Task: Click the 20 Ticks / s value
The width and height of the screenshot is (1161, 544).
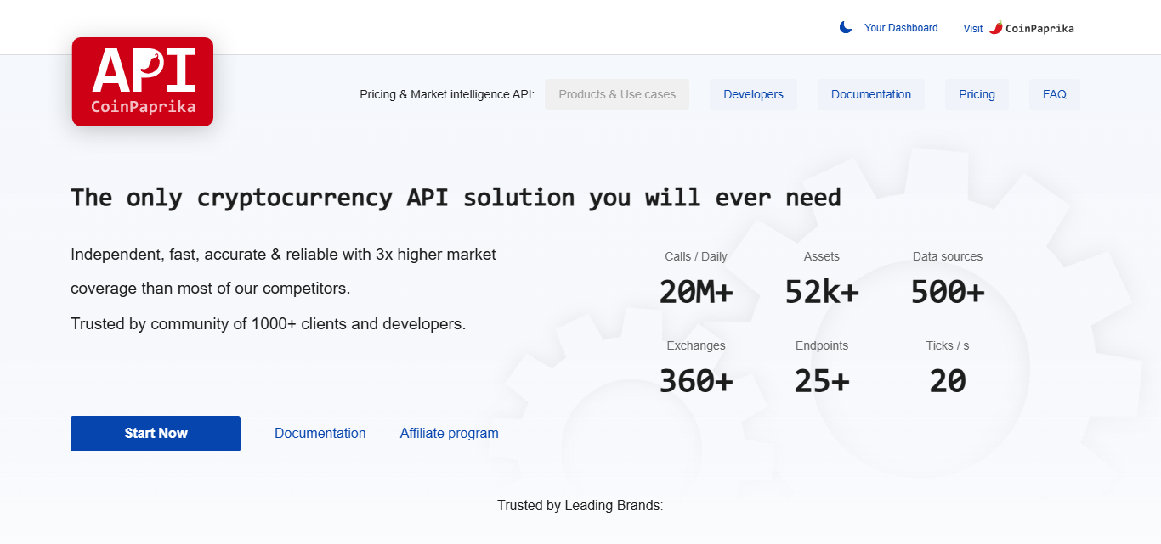Action: (x=948, y=381)
